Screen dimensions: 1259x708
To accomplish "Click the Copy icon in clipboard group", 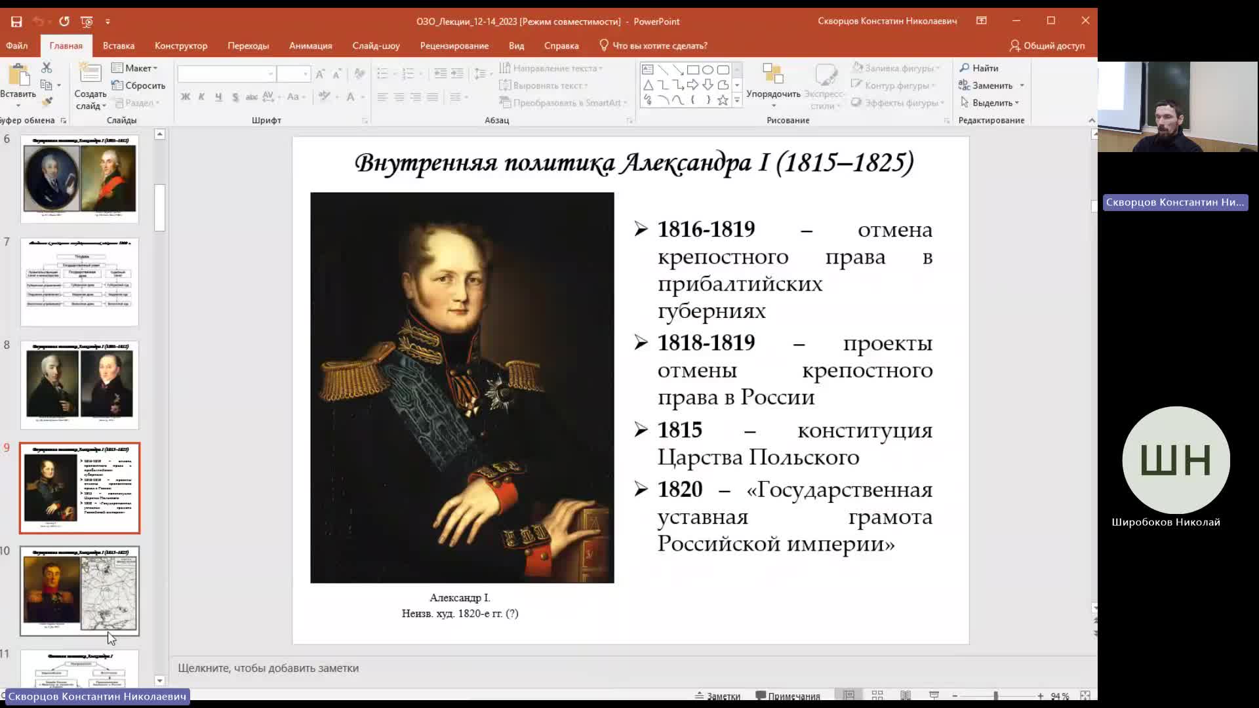I will 47,85.
